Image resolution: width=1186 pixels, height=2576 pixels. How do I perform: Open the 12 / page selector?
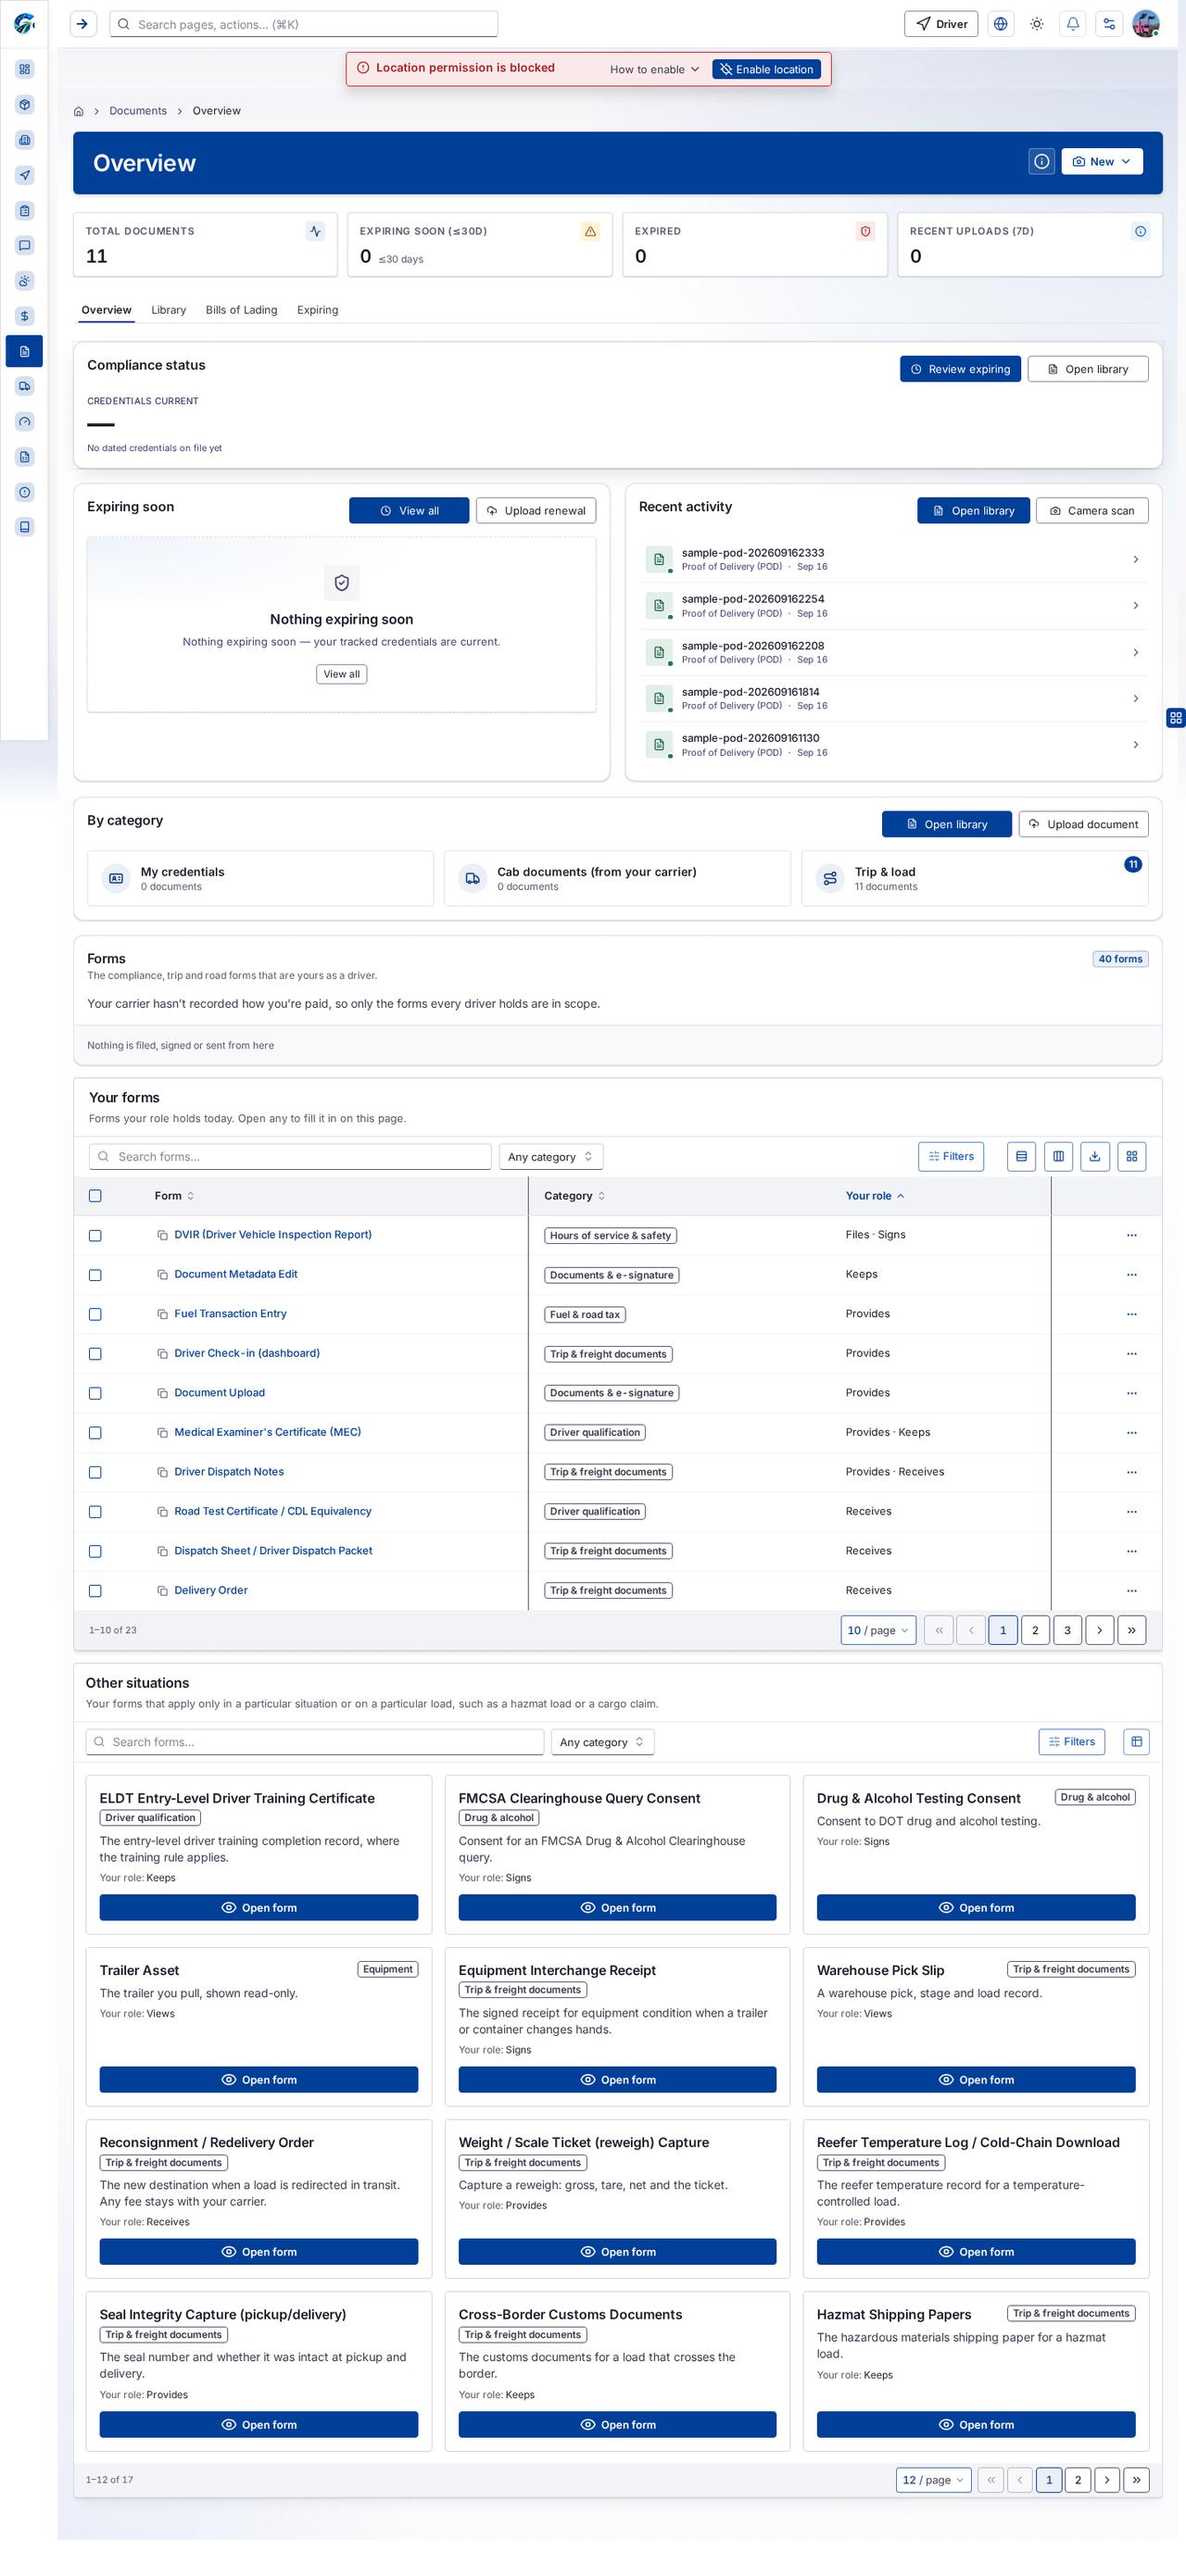pos(933,2479)
